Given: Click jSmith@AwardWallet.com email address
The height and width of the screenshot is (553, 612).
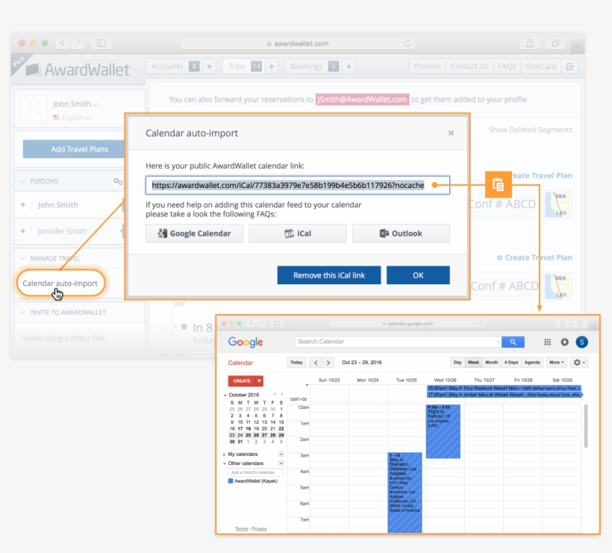Looking at the screenshot, I should click(362, 99).
